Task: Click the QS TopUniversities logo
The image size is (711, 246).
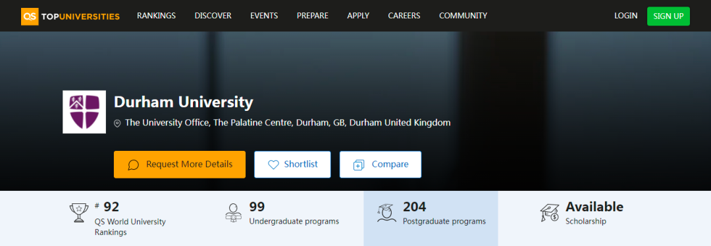Action: [70, 16]
